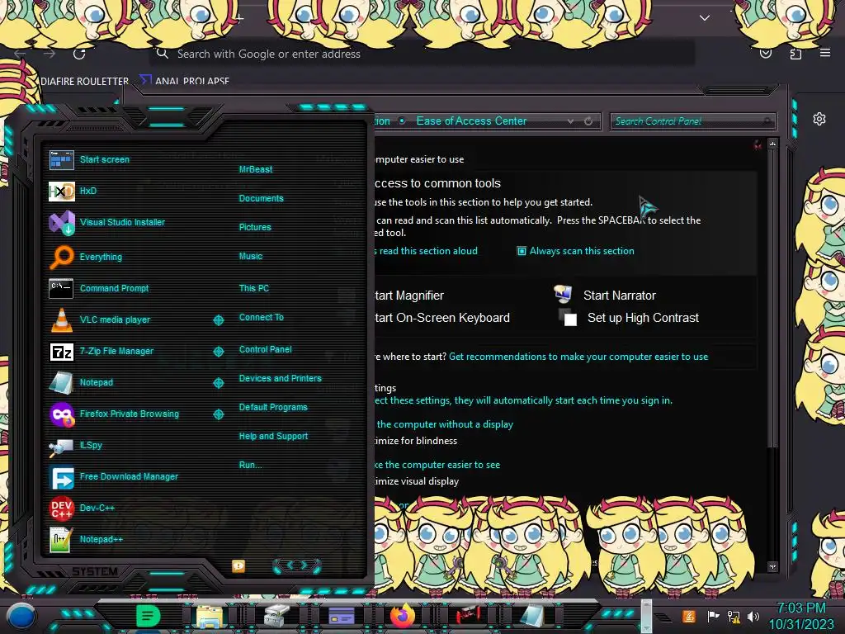Click the Search Control Panel field

[x=692, y=121]
